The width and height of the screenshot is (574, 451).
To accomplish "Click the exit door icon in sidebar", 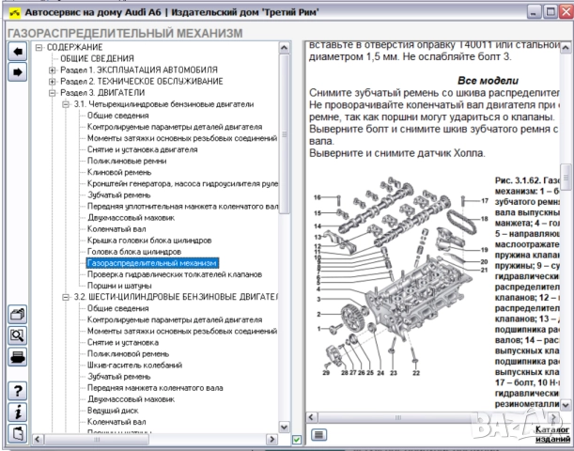I will coord(16,432).
